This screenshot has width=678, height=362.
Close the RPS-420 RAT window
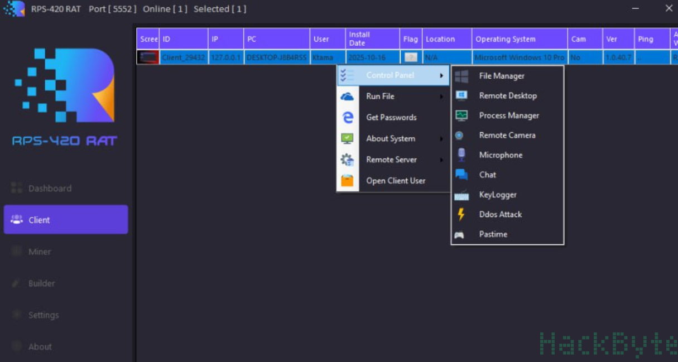pyautogui.click(x=669, y=8)
